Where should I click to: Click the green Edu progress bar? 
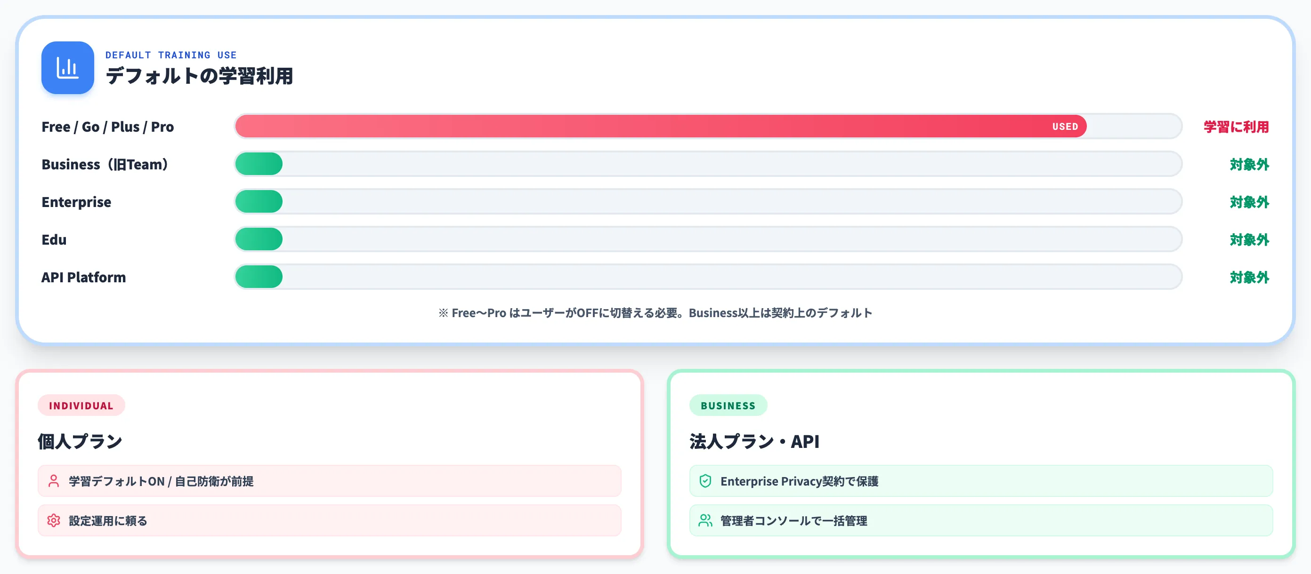coord(259,239)
